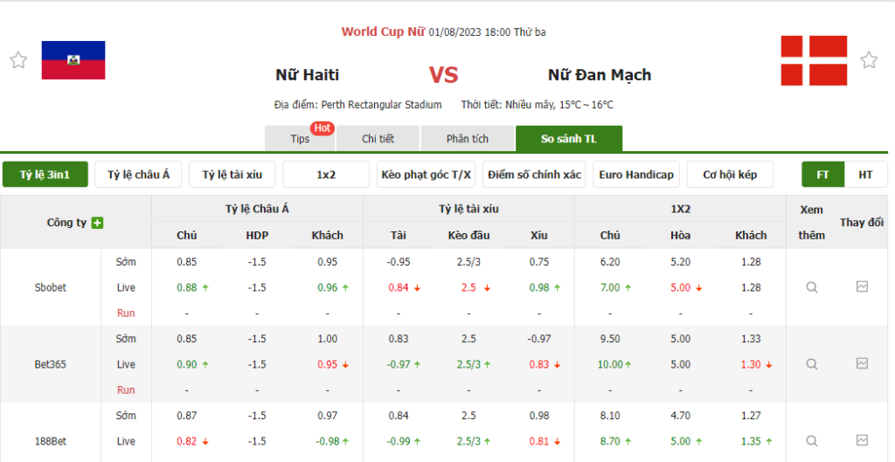Switch odds to full-time FT

pos(822,175)
